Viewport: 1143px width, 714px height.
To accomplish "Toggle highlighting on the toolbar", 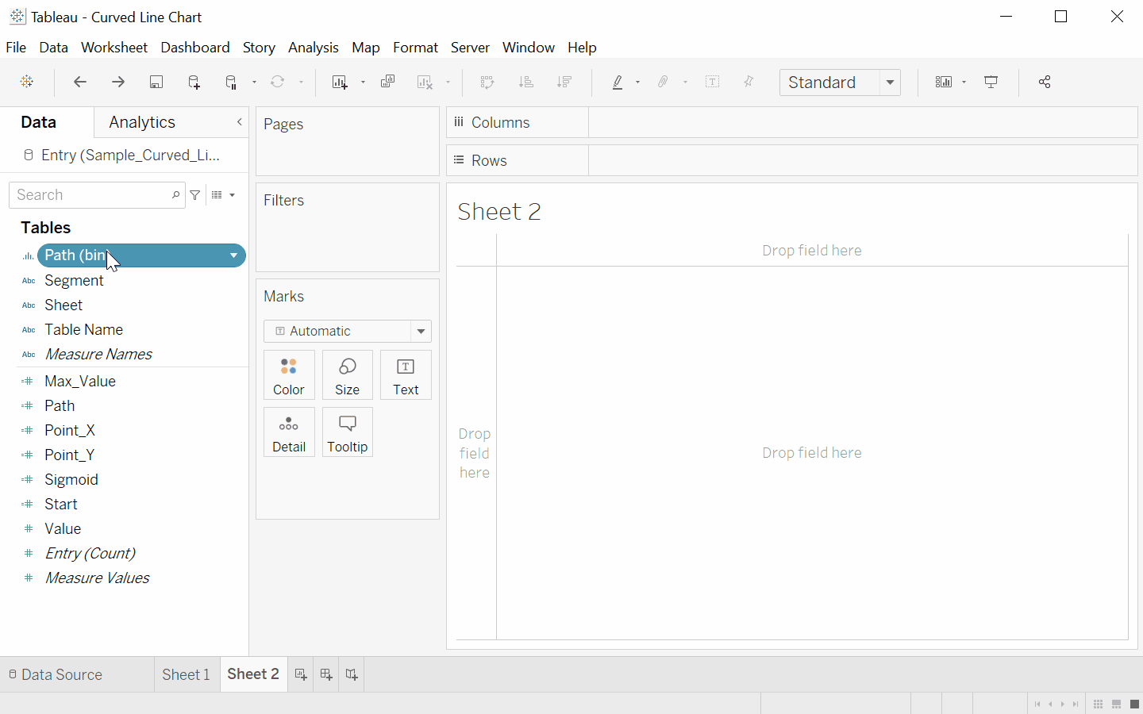I will coord(618,82).
